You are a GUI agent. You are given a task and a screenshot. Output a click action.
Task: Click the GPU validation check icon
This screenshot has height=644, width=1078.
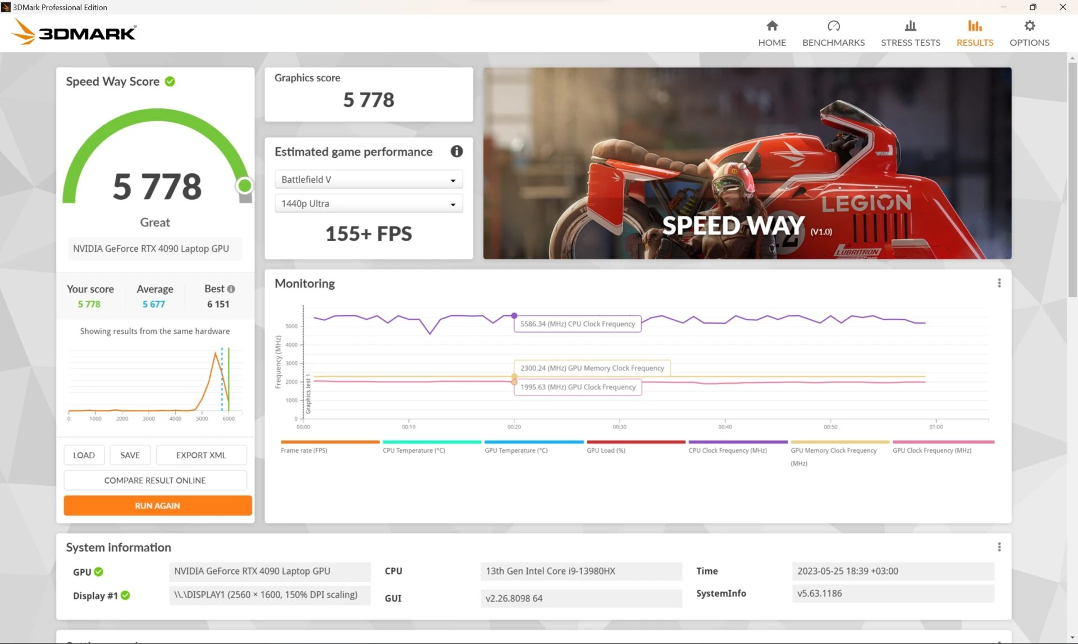tap(99, 572)
